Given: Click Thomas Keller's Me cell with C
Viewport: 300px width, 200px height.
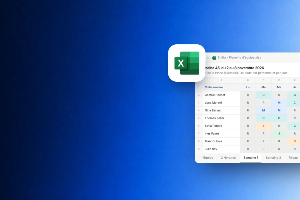Looking at the screenshot, I should pos(279,118).
